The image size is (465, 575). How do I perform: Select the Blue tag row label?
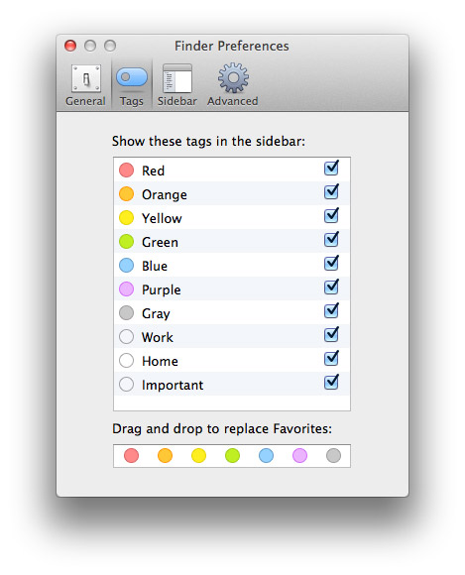point(155,266)
